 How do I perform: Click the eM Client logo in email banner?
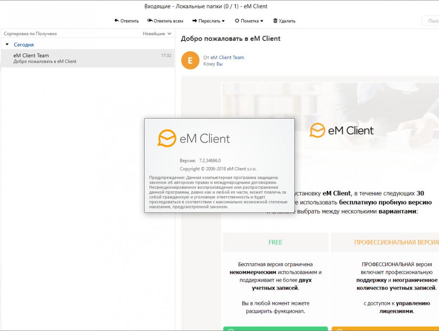(342, 130)
